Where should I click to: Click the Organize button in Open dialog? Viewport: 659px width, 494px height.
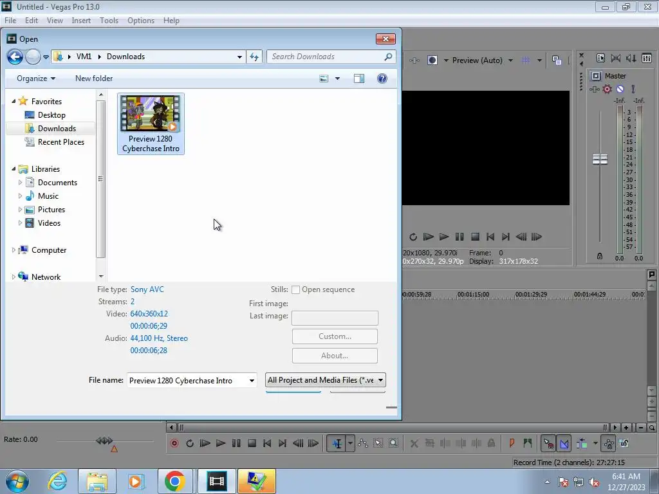point(36,78)
